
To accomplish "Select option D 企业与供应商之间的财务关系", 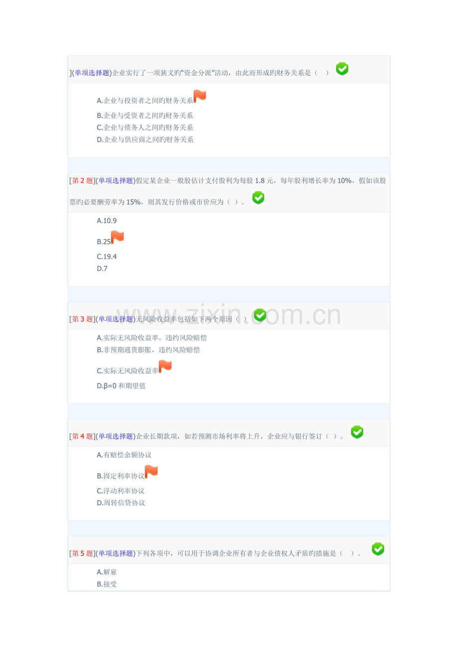I will pos(145,139).
